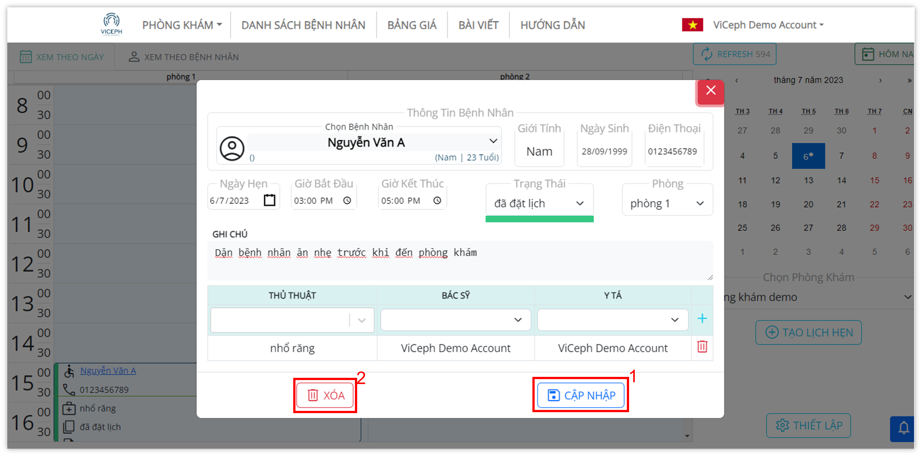Go to next month in calendar
The image size is (922, 456).
click(x=880, y=80)
